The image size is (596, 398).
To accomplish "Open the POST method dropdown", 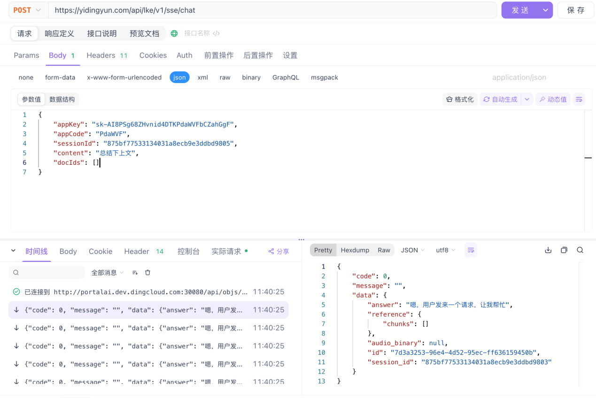I will 27,10.
